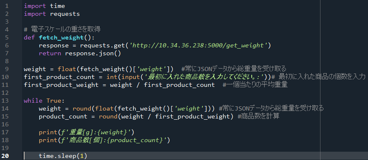Place cursor on 'import requests' line

(x=52, y=14)
